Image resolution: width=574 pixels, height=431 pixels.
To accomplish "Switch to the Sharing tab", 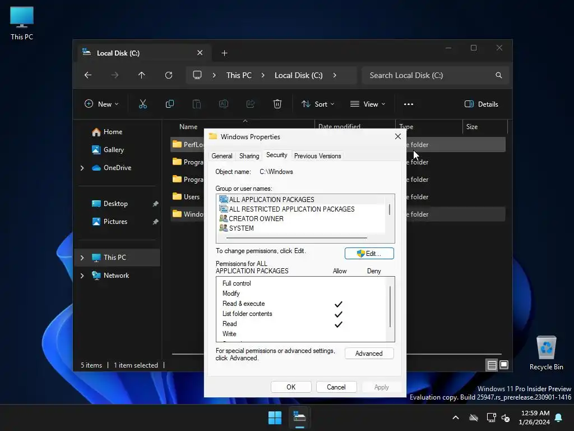I will [x=249, y=156].
